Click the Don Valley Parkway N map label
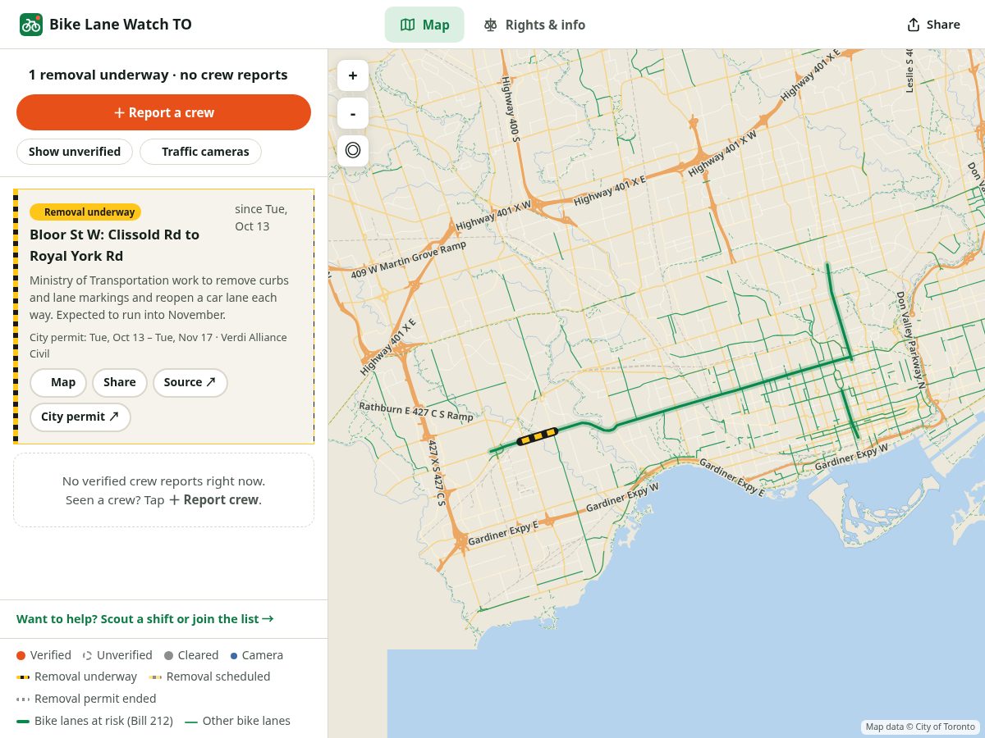The image size is (985, 738). click(911, 339)
